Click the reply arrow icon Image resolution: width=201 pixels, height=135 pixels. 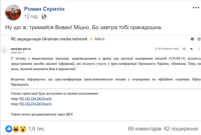192,49
